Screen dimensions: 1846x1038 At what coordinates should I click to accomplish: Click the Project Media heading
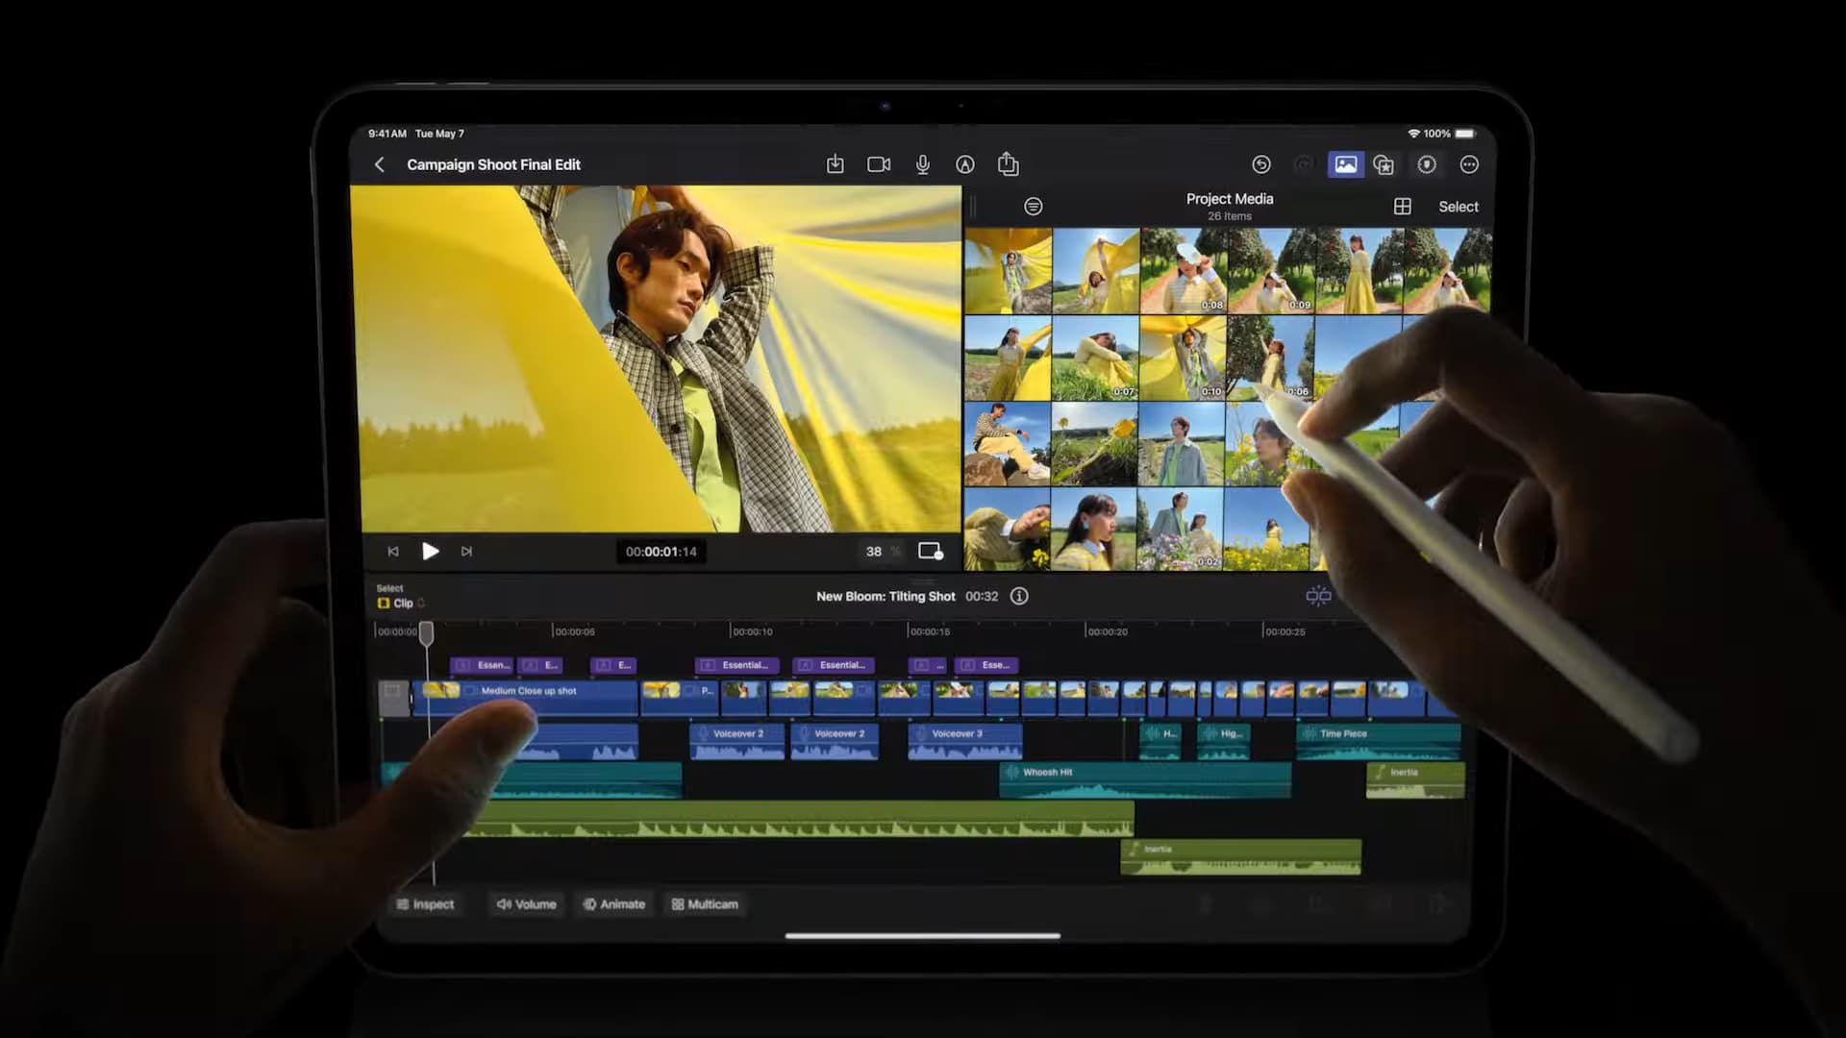point(1229,198)
